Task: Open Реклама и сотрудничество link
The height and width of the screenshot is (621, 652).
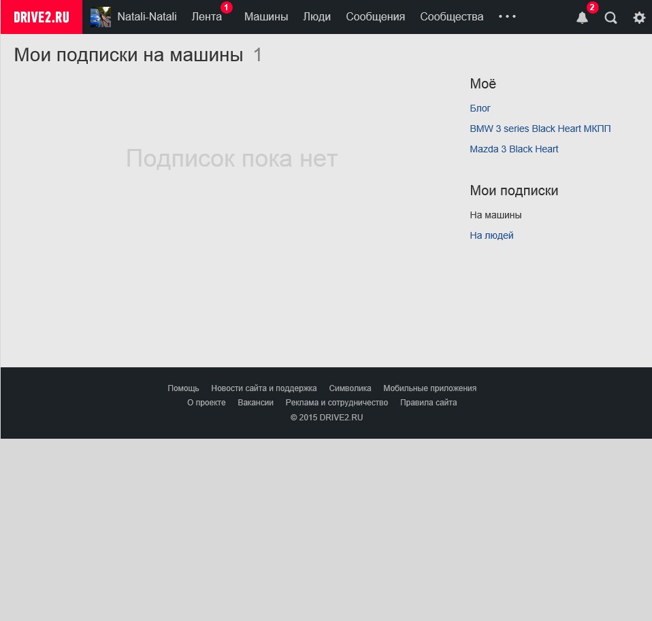Action: (x=337, y=403)
